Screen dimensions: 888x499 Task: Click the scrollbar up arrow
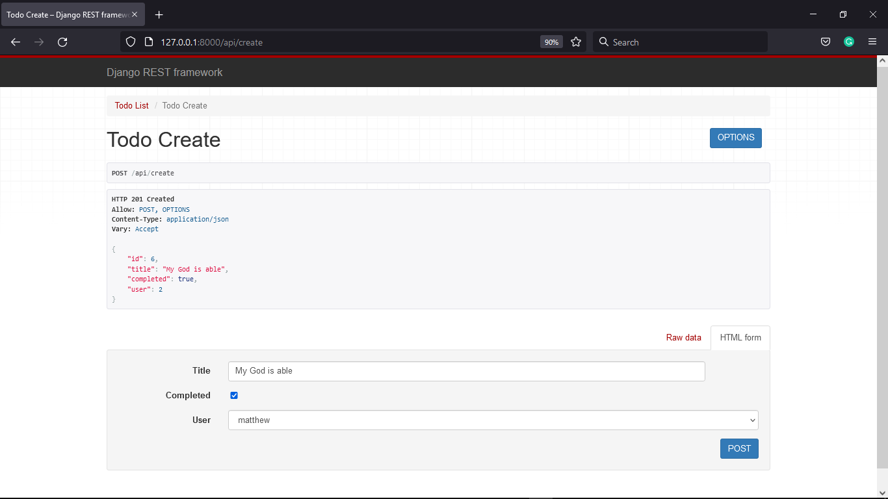tap(882, 61)
